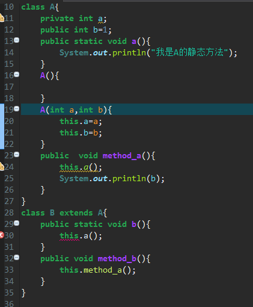The height and width of the screenshot is (307, 253).
Task: Collapse the method_a fold toggle on line 23
Action: 17,155
